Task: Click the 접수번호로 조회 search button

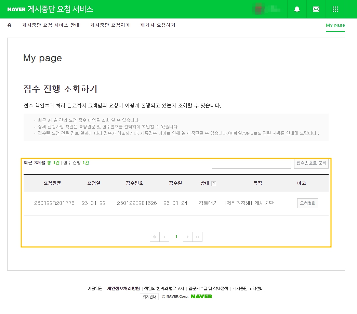Action: [x=311, y=163]
